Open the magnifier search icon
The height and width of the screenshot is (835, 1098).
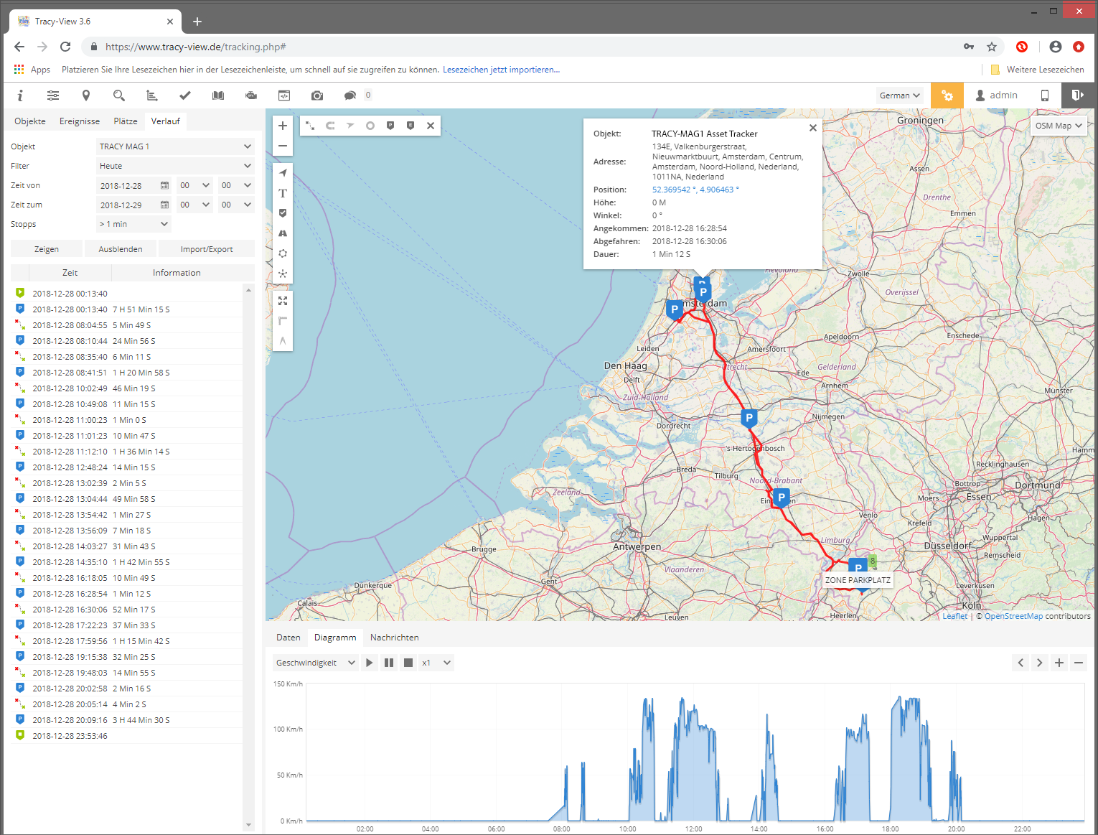[x=119, y=95]
